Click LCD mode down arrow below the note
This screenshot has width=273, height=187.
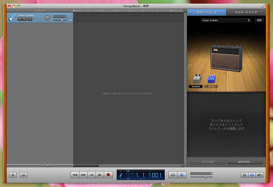pyautogui.click(x=121, y=178)
